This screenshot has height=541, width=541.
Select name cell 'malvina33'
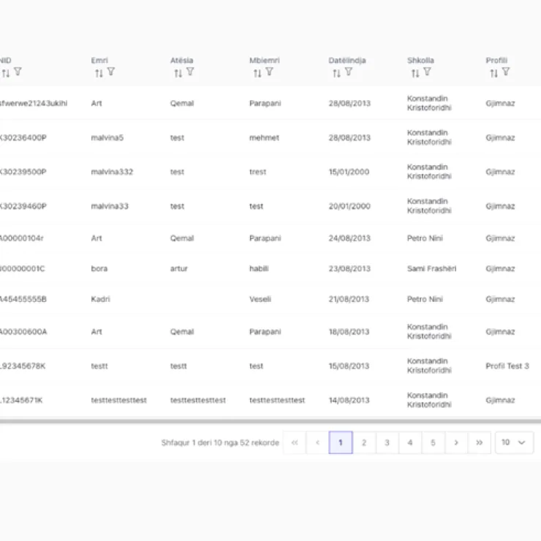(110, 206)
